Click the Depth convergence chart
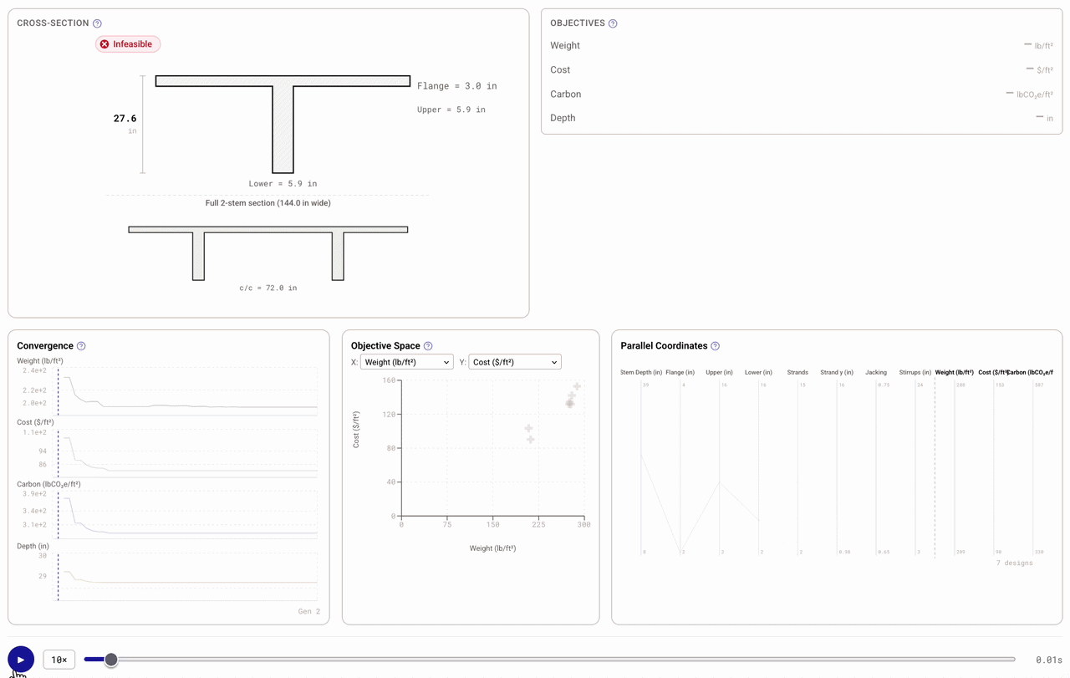 (187, 577)
